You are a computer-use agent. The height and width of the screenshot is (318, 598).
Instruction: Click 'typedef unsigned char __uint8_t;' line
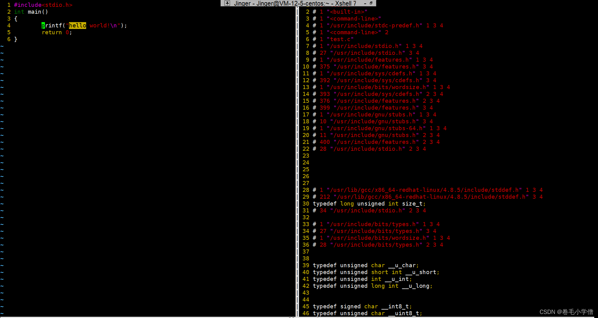pos(367,313)
